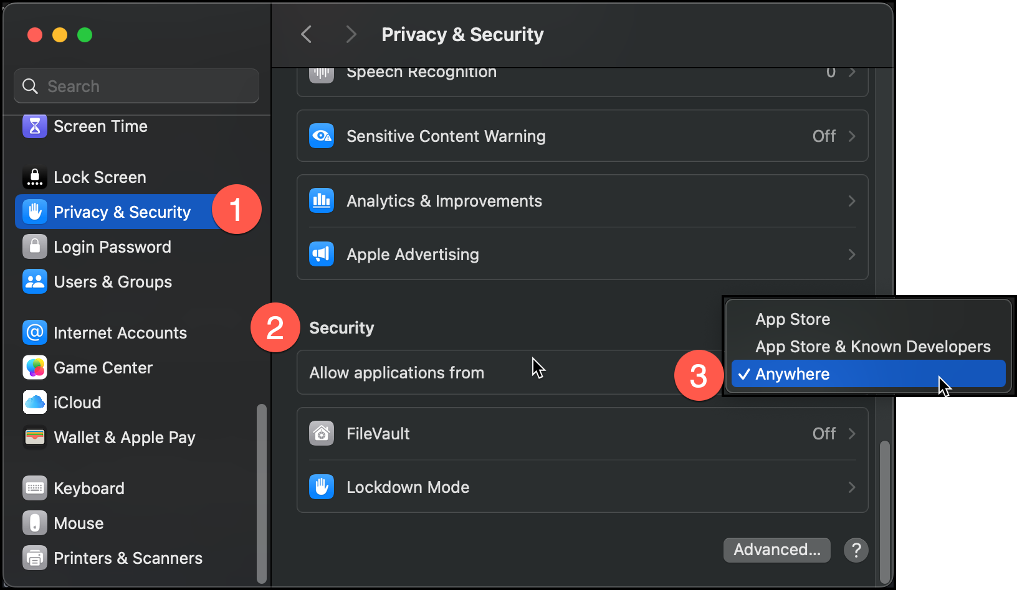Image resolution: width=1017 pixels, height=590 pixels.
Task: Click the Screen Time hourglass icon
Action: pyautogui.click(x=35, y=126)
